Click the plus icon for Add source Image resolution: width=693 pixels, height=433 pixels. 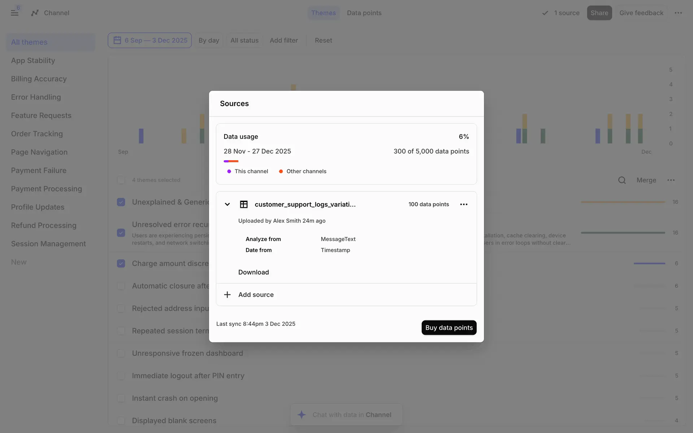pos(227,295)
